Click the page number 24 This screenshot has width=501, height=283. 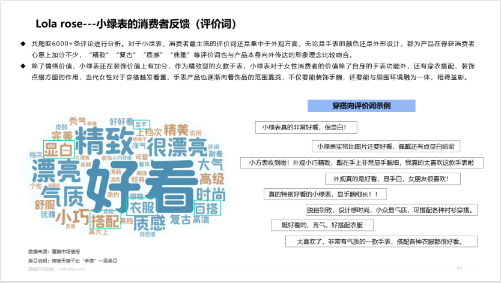pyautogui.click(x=460, y=268)
